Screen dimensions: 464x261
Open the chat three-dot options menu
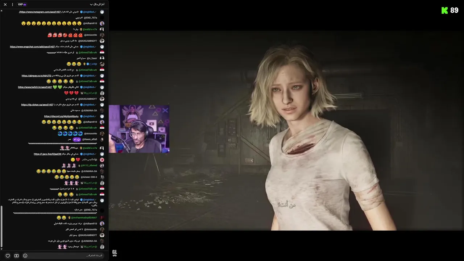coord(12,4)
